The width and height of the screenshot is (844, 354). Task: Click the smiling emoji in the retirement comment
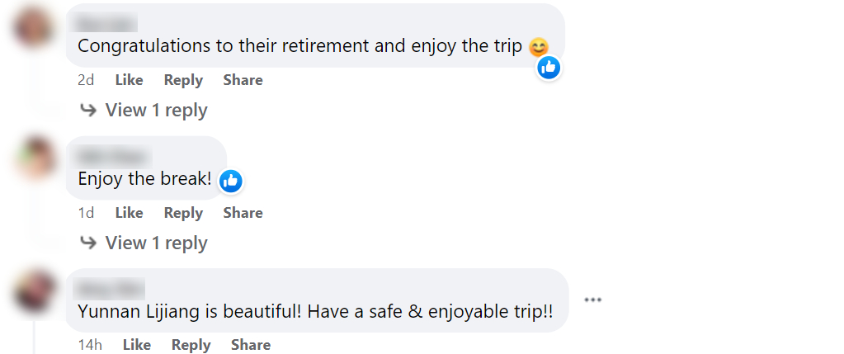pyautogui.click(x=538, y=47)
